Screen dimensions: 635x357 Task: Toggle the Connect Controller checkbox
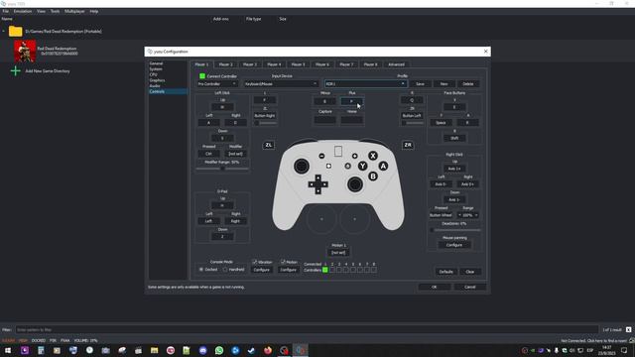click(202, 76)
